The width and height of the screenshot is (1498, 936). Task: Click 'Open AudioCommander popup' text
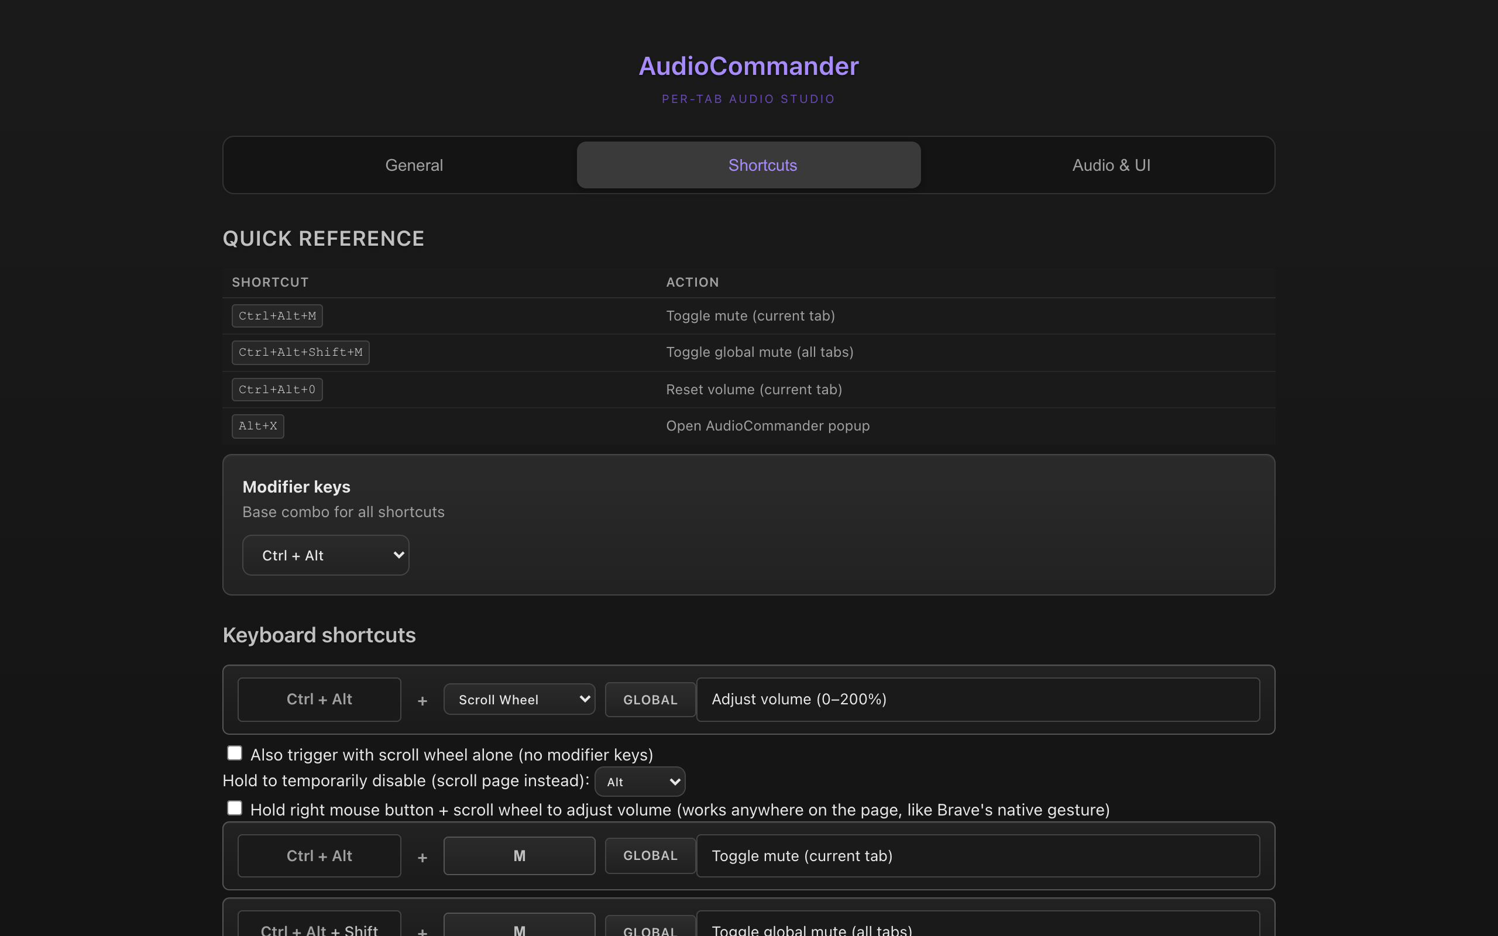[768, 426]
